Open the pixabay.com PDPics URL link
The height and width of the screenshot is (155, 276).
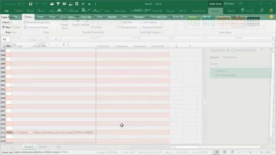click(x=63, y=133)
